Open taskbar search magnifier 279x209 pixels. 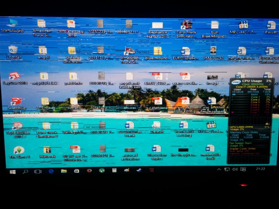(x=25, y=172)
